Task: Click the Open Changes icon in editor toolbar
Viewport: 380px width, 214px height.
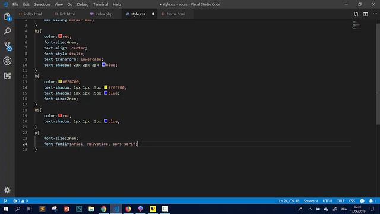Action: [356, 14]
